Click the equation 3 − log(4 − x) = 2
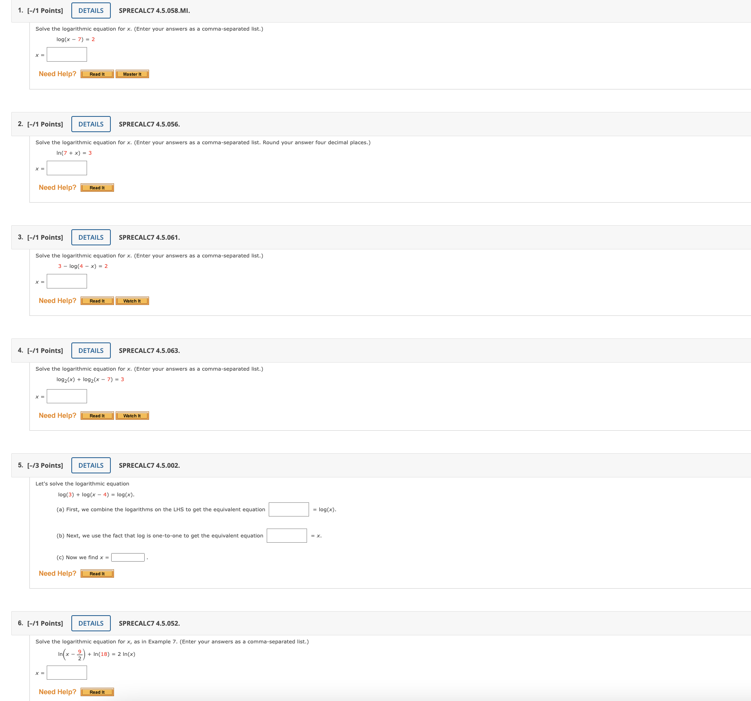 83,266
